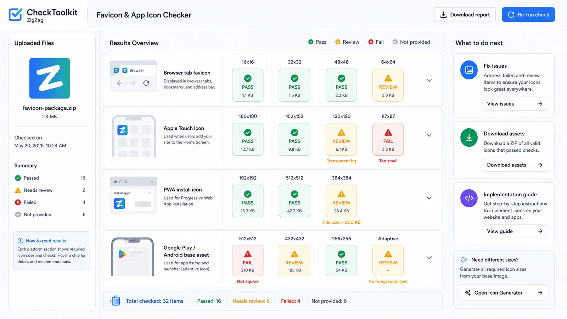This screenshot has width=567, height=319.
Task: Click the Need different sizes icon
Action: (x=464, y=260)
